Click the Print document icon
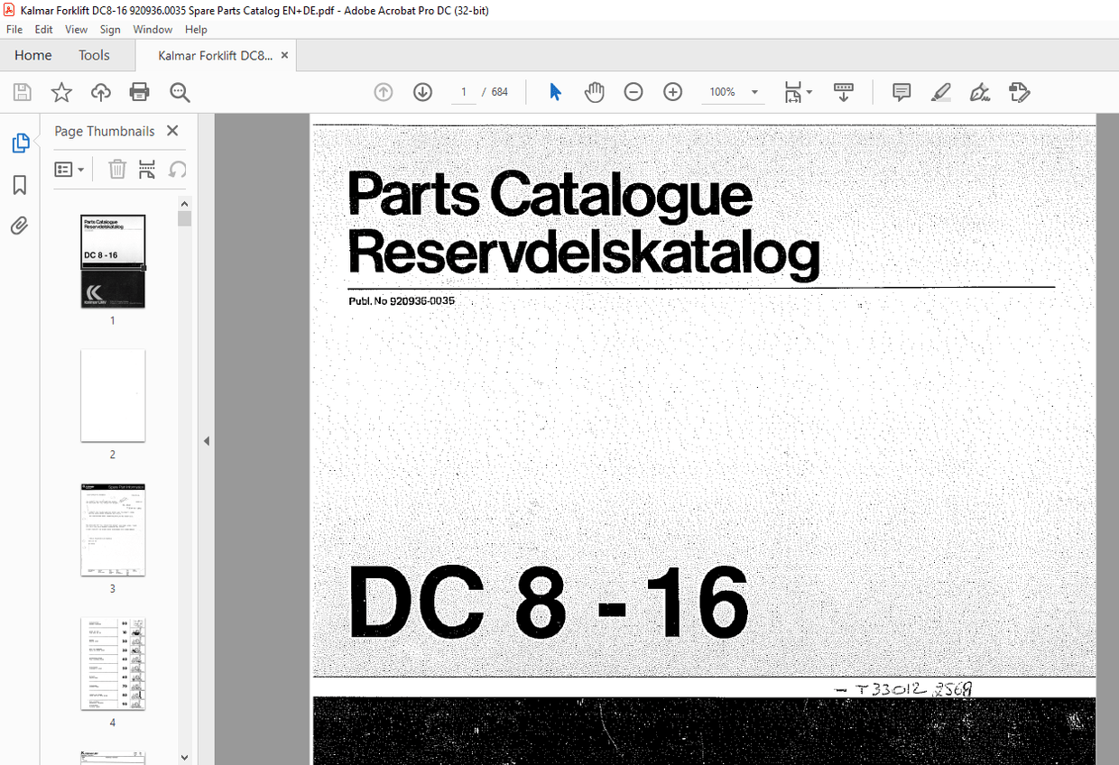Viewport: 1119px width, 765px height. (139, 91)
